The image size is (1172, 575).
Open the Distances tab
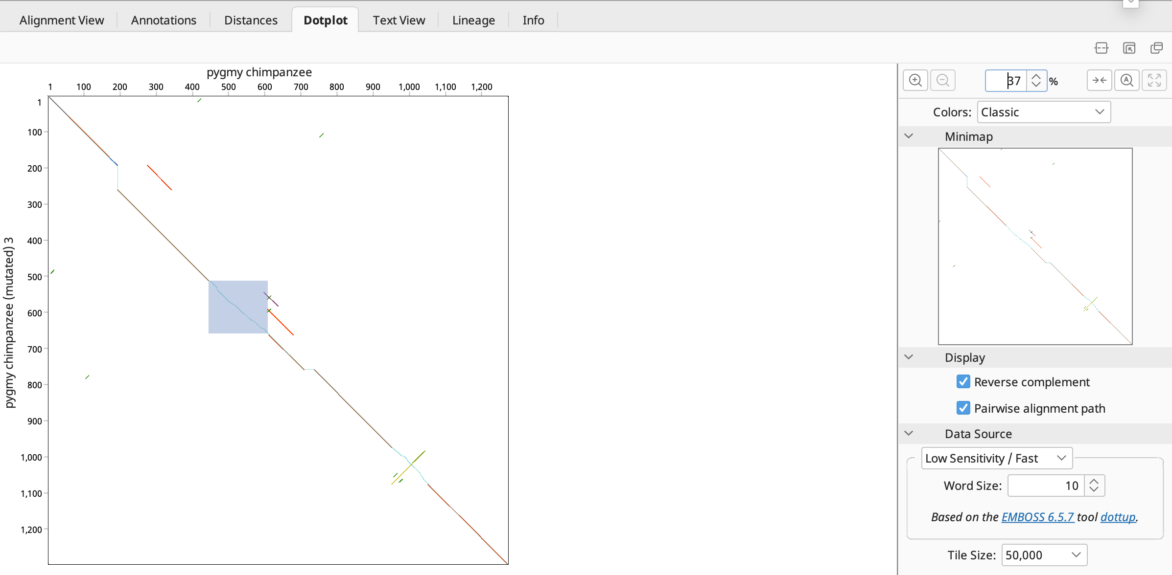pyautogui.click(x=251, y=21)
